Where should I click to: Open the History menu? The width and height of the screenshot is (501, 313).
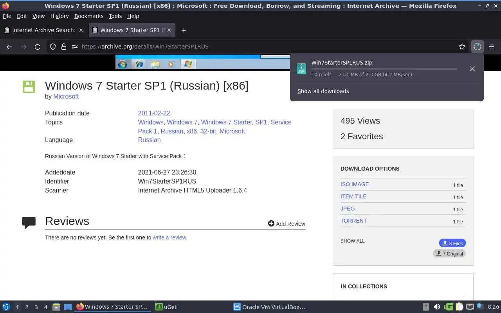(59, 16)
